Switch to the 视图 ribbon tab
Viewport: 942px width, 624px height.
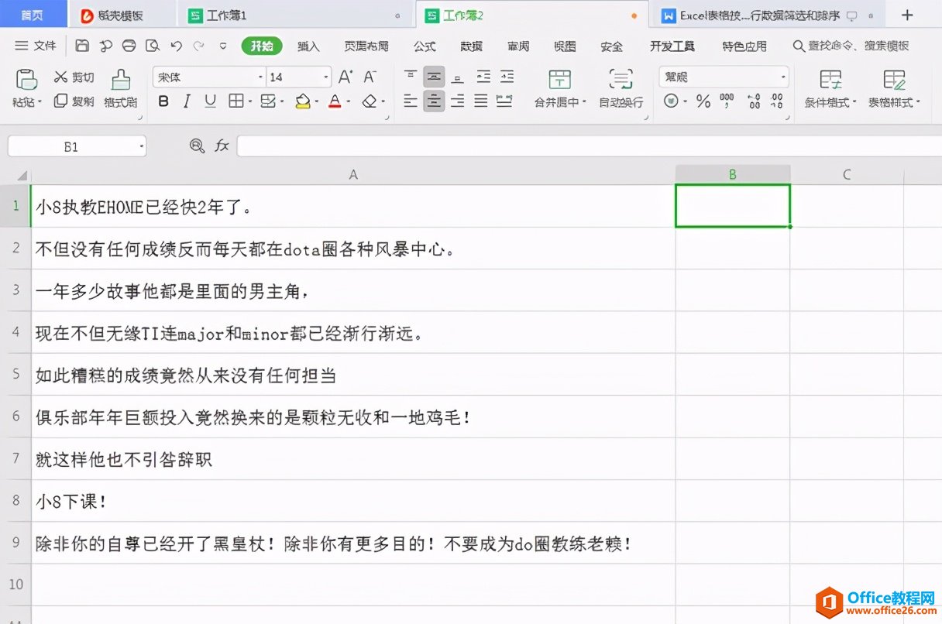click(565, 46)
